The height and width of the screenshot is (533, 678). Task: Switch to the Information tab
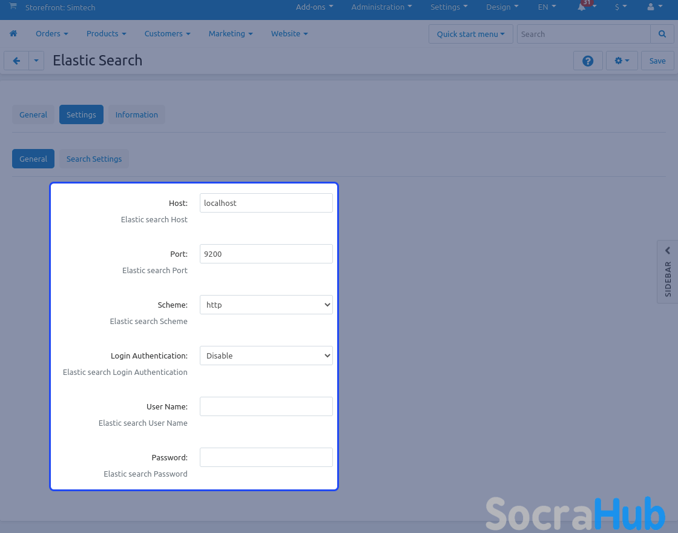[x=136, y=114]
